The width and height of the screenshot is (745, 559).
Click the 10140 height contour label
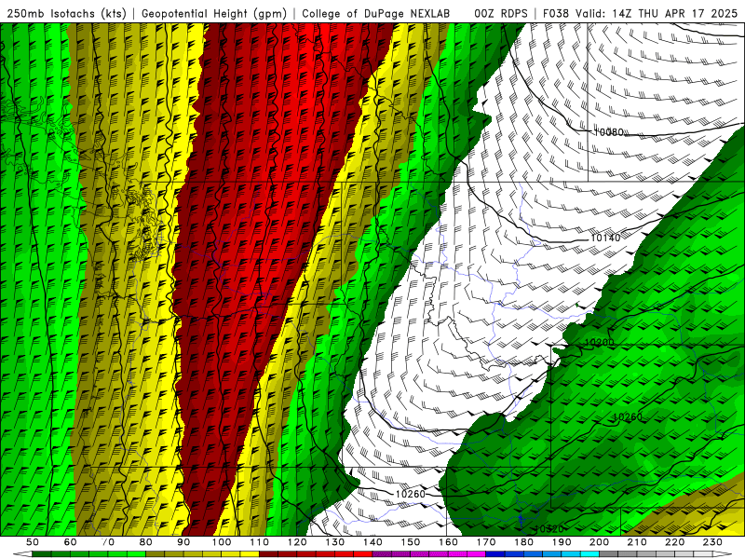[605, 238]
